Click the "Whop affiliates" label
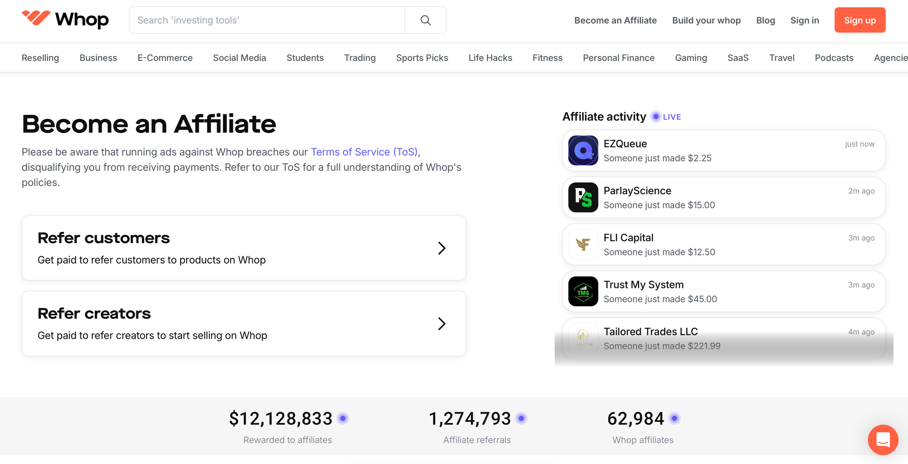This screenshot has width=908, height=464. 643,440
